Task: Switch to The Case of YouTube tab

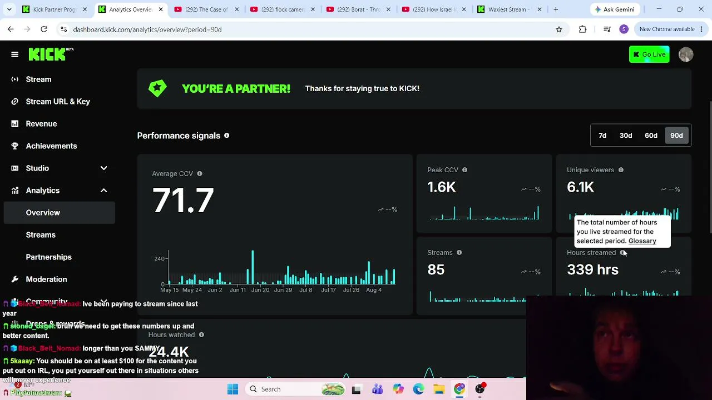Action: [206, 9]
